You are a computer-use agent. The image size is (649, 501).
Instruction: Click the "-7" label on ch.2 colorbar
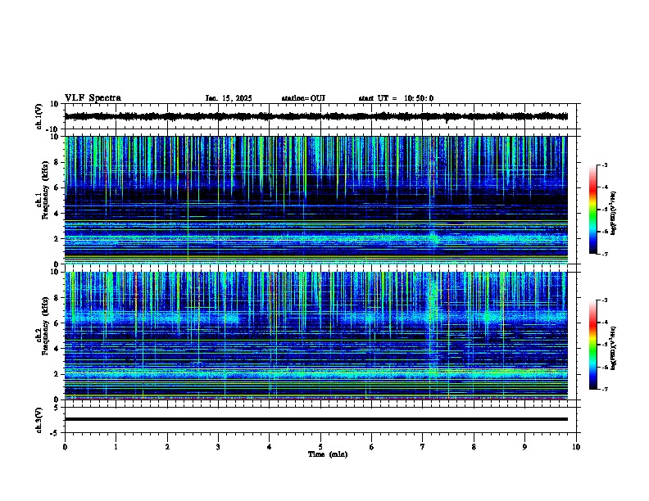tap(605, 389)
